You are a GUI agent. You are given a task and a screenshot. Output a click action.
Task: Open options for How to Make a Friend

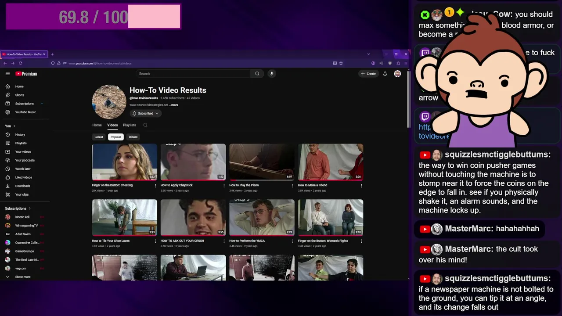point(361,186)
